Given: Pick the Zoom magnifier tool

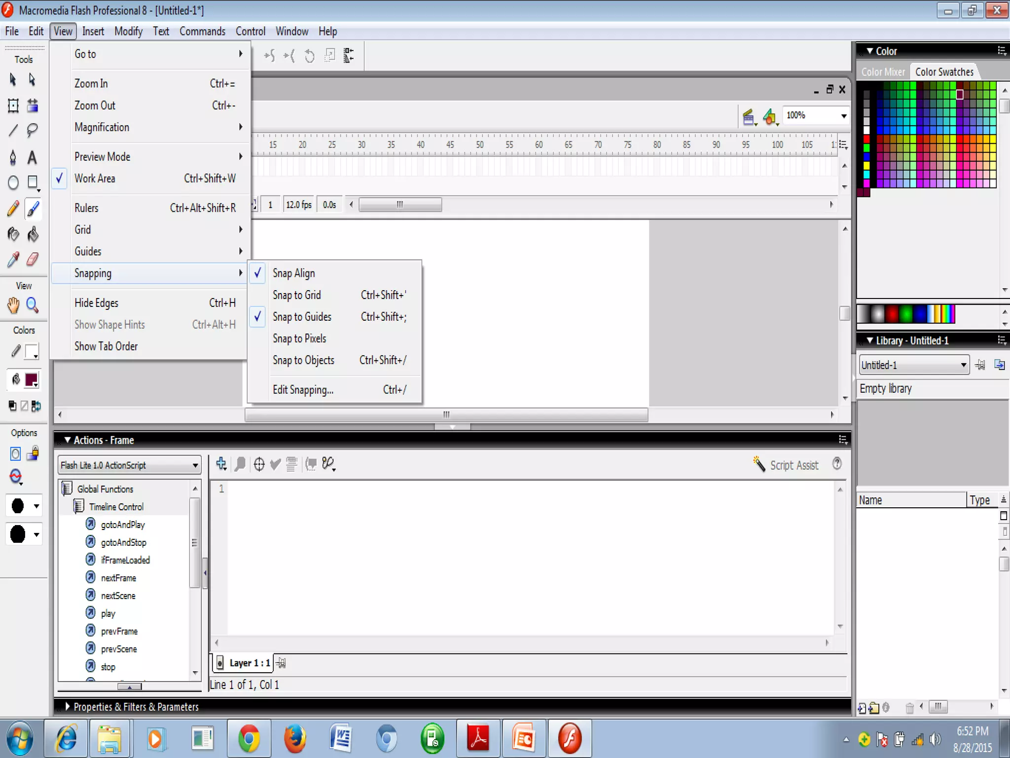Looking at the screenshot, I should (x=32, y=305).
